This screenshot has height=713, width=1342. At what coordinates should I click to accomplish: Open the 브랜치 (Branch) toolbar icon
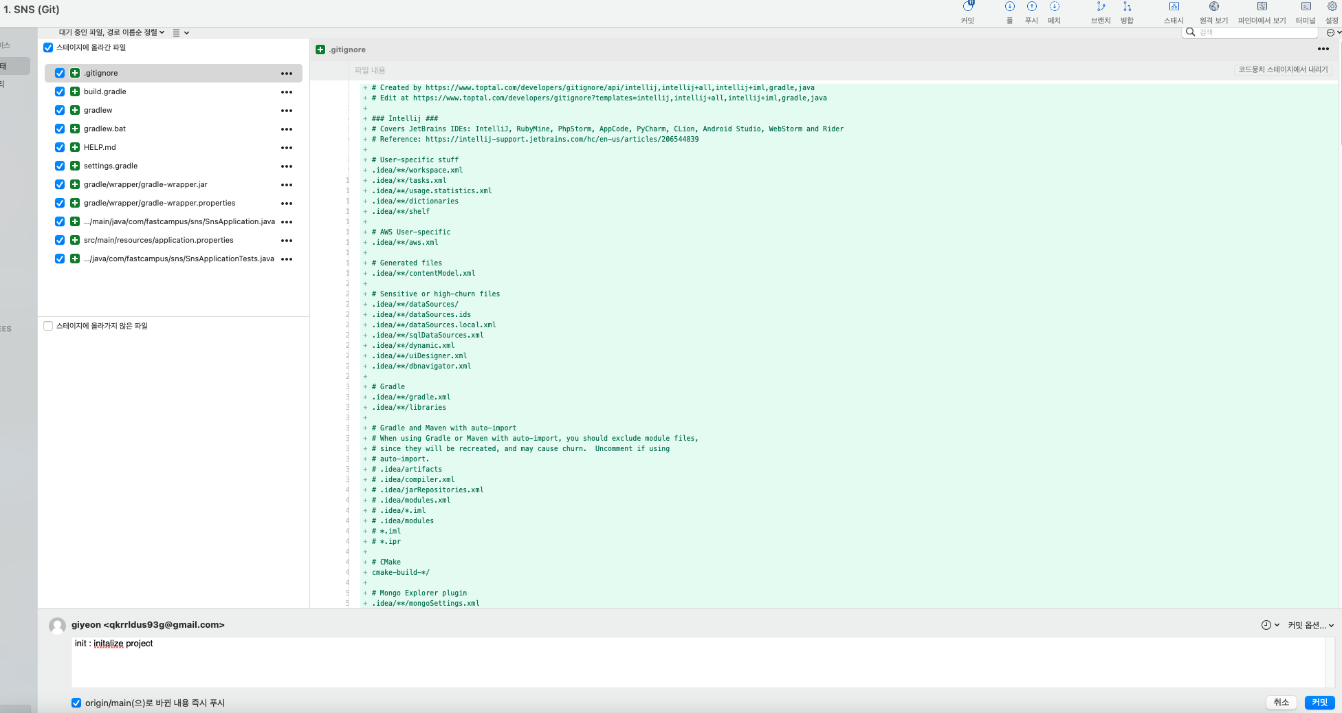[1101, 6]
